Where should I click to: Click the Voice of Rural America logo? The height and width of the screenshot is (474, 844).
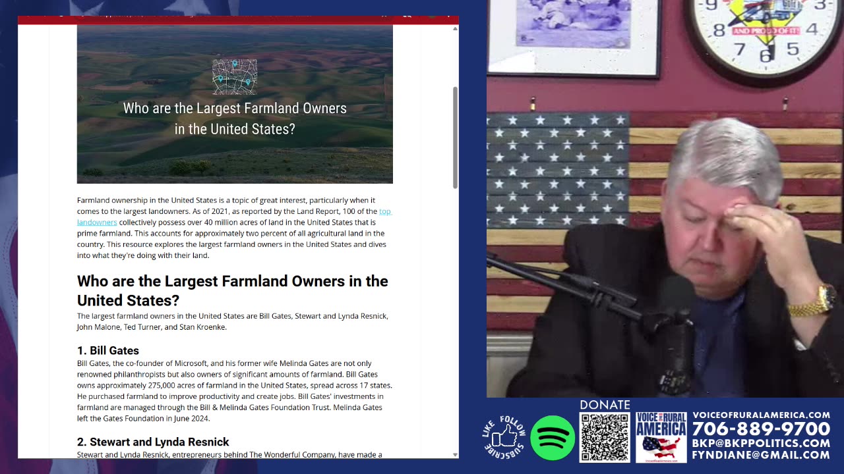click(x=661, y=437)
